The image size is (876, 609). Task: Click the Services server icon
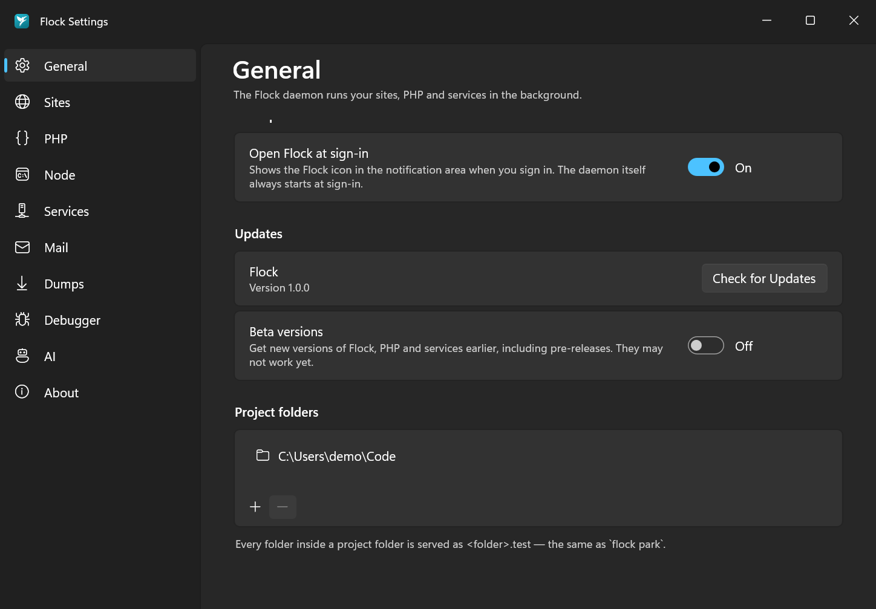pos(22,211)
